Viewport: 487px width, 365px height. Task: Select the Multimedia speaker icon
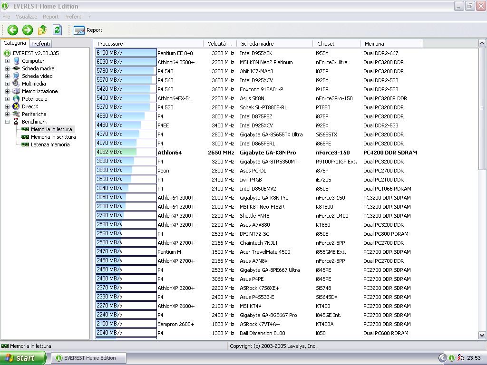16,84
